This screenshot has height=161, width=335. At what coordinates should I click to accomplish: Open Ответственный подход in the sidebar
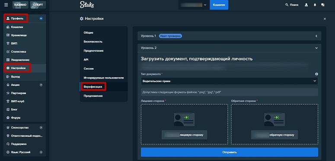tap(25, 136)
